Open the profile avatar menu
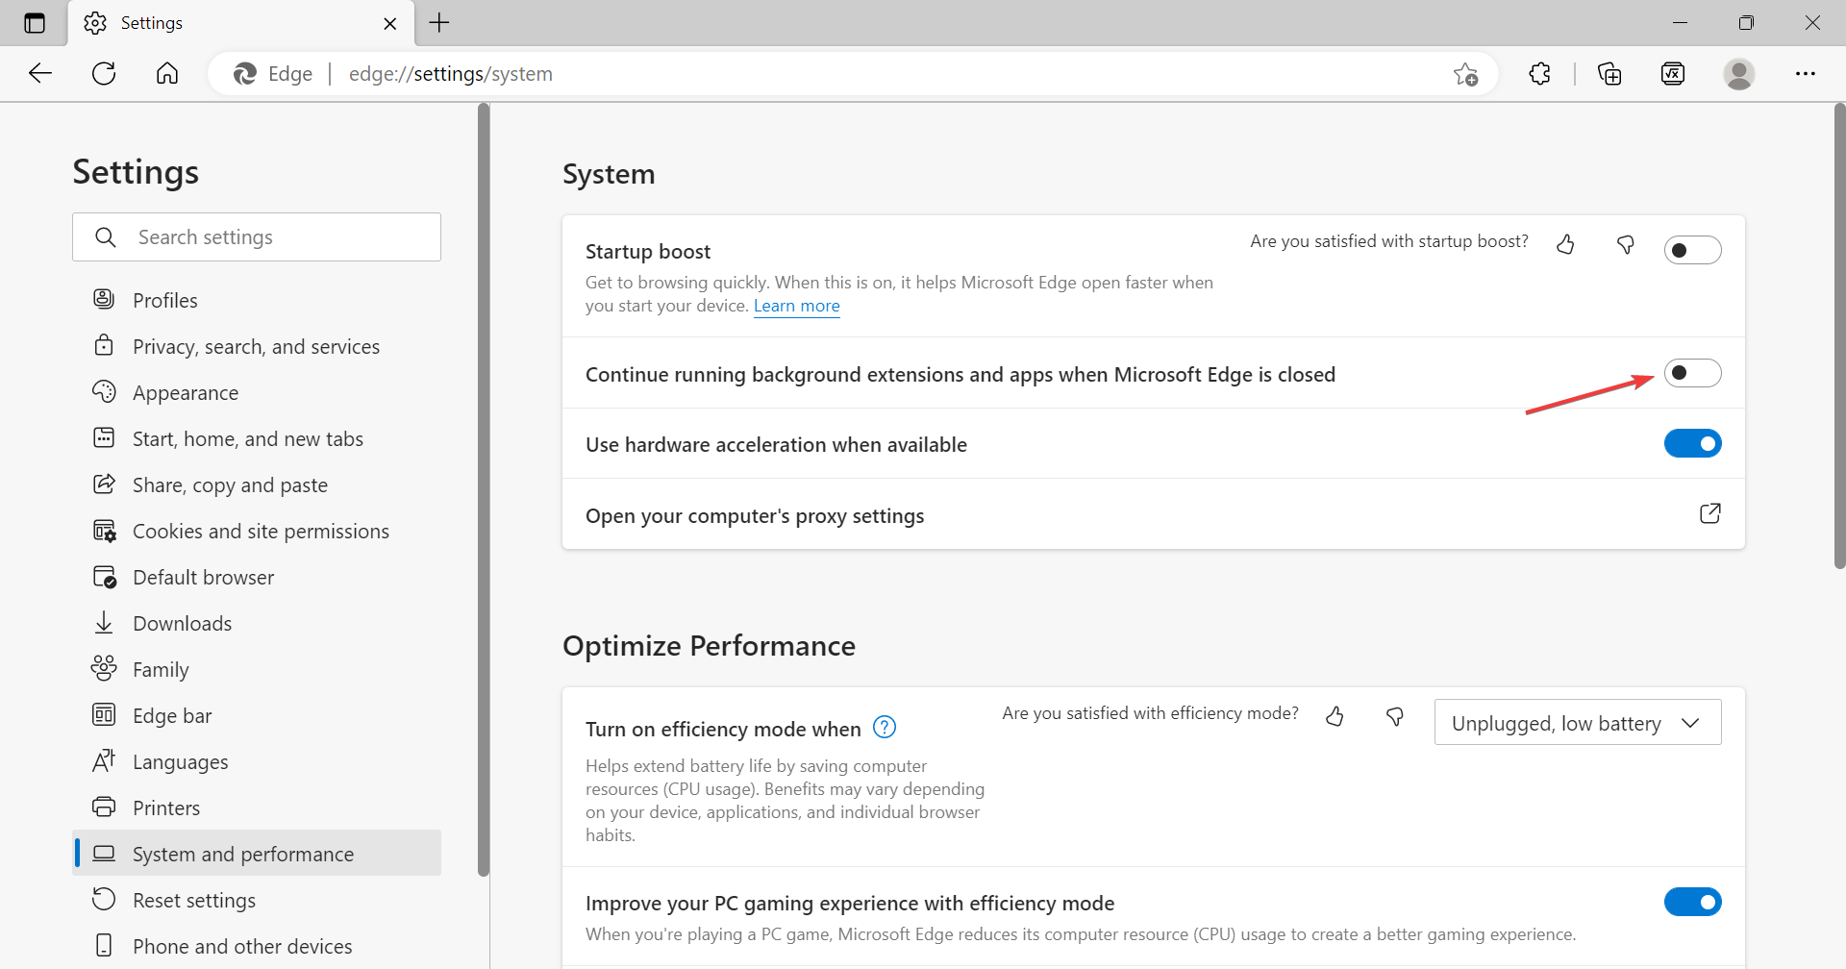Viewport: 1846px width, 969px height. (1739, 73)
